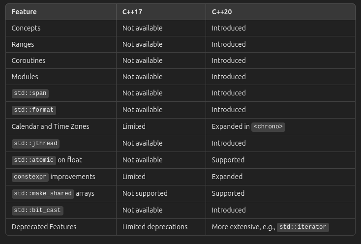Image resolution: width=361 pixels, height=244 pixels.
Task: Select the std::format code tag
Action: click(34, 110)
